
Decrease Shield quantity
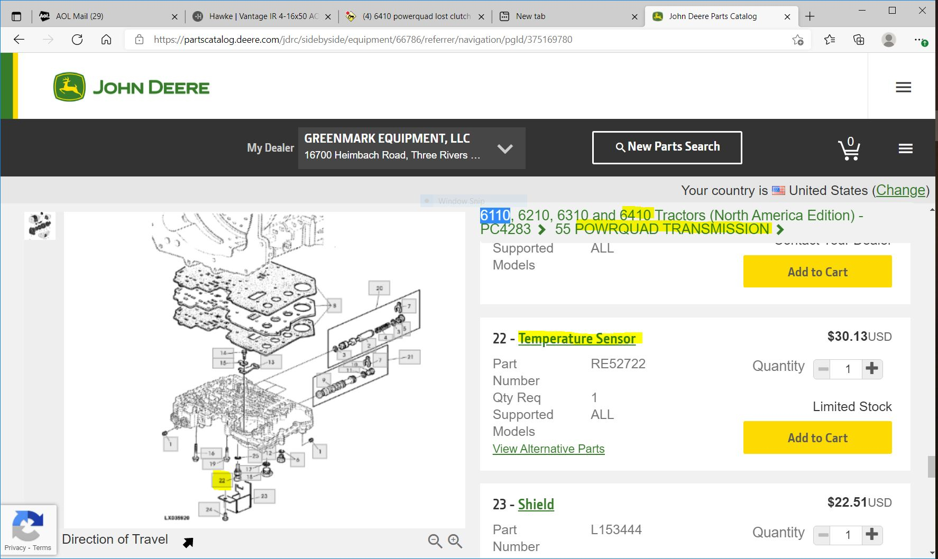pos(823,535)
